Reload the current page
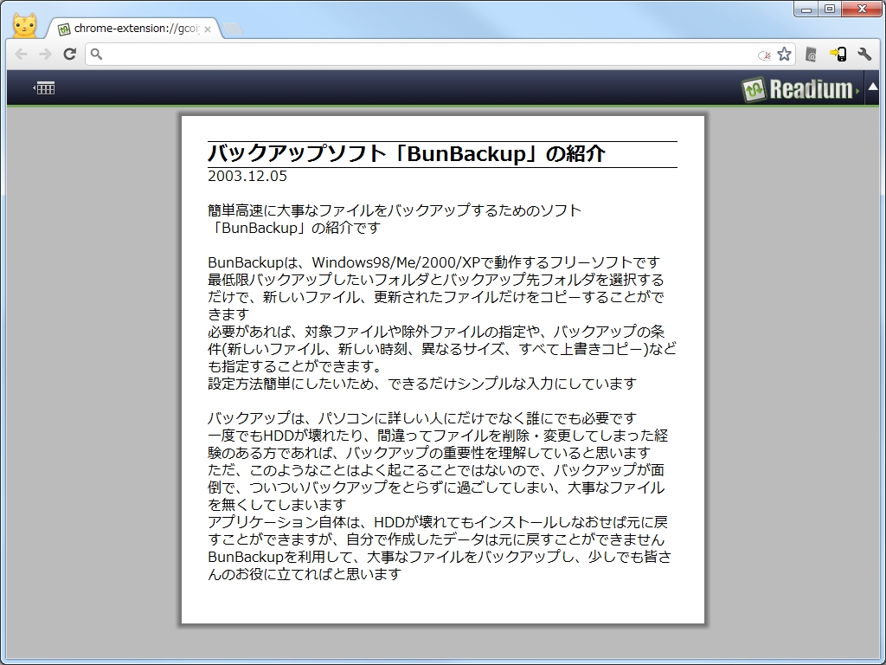The width and height of the screenshot is (886, 665). point(69,54)
